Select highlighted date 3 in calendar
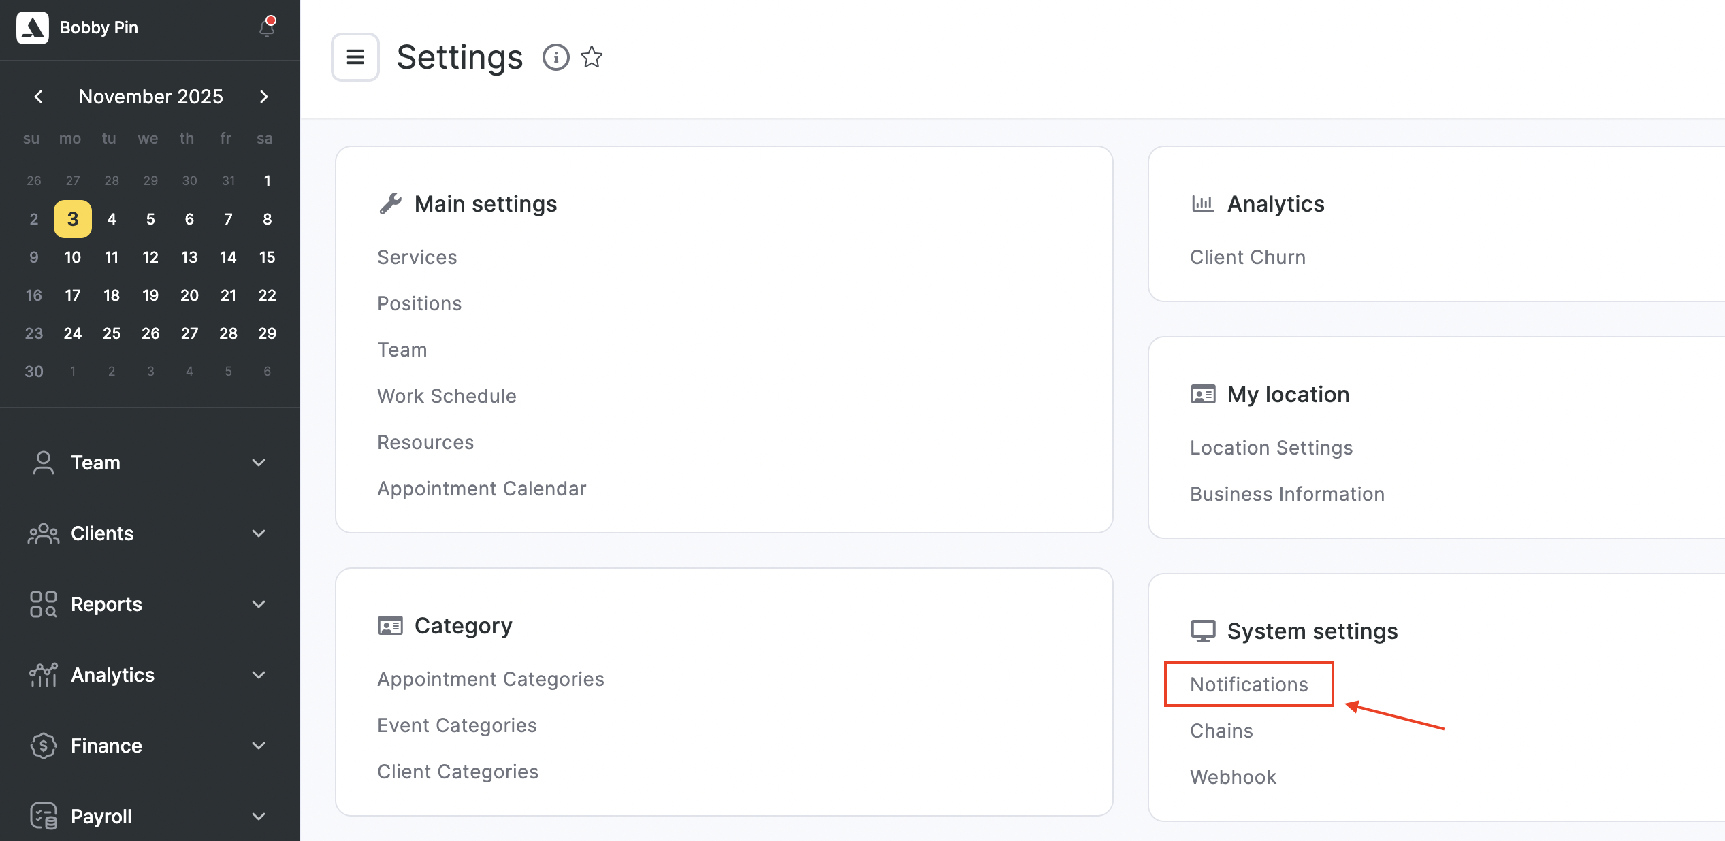The width and height of the screenshot is (1725, 841). 73,219
